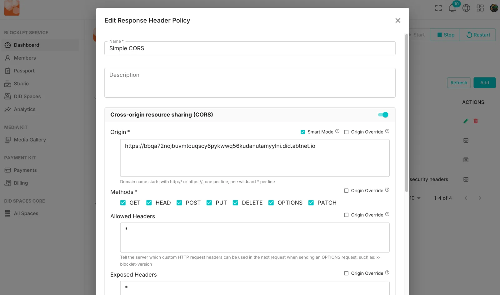Click the red trash delete icon
Image resolution: width=500 pixels, height=295 pixels.
click(x=476, y=121)
